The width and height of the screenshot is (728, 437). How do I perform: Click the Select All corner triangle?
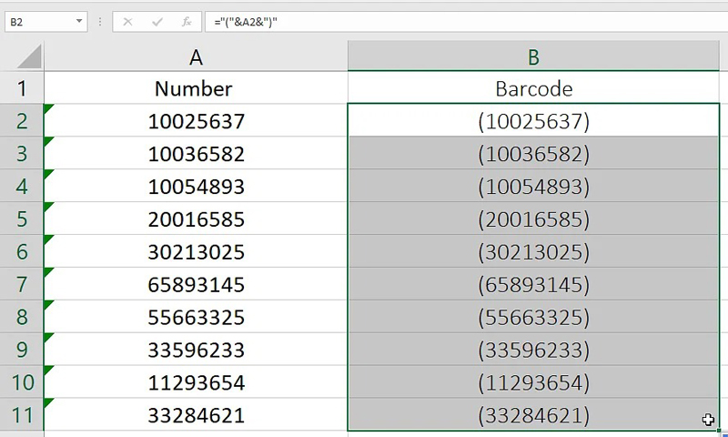[x=29, y=57]
